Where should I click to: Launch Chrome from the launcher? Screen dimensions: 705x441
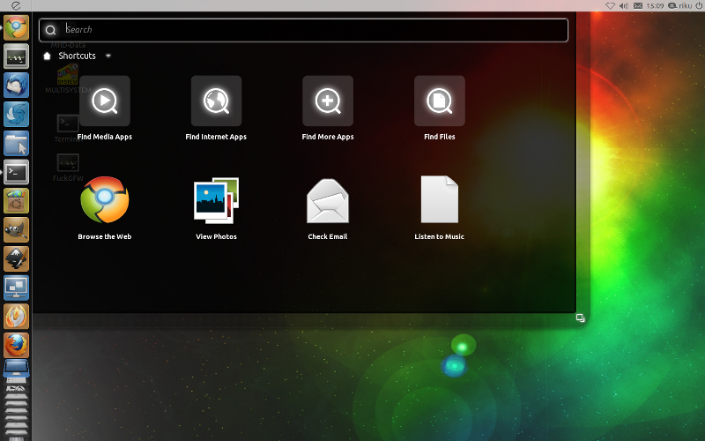17,27
